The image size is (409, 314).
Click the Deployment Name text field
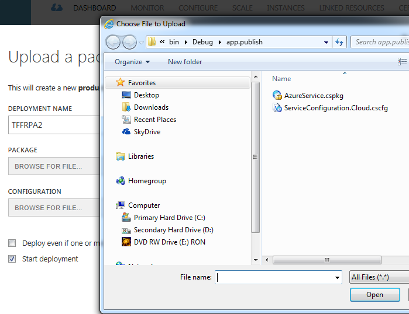coord(53,125)
